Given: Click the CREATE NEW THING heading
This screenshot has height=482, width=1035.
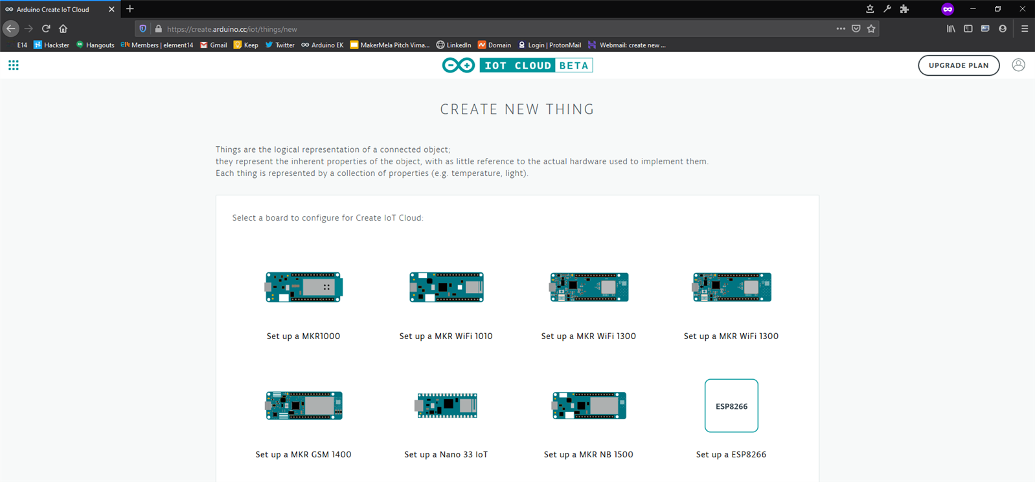Looking at the screenshot, I should tap(517, 109).
